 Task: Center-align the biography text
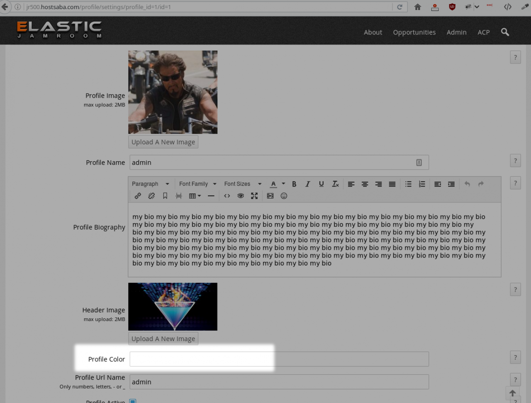point(365,184)
